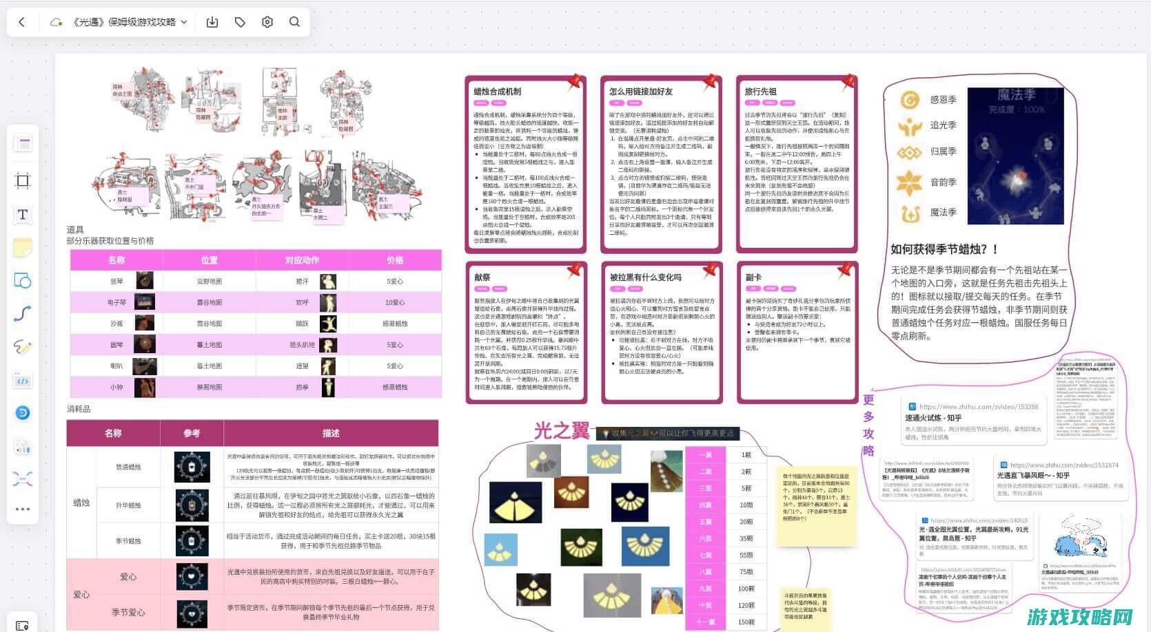Click the 对应动作 table header

[302, 260]
